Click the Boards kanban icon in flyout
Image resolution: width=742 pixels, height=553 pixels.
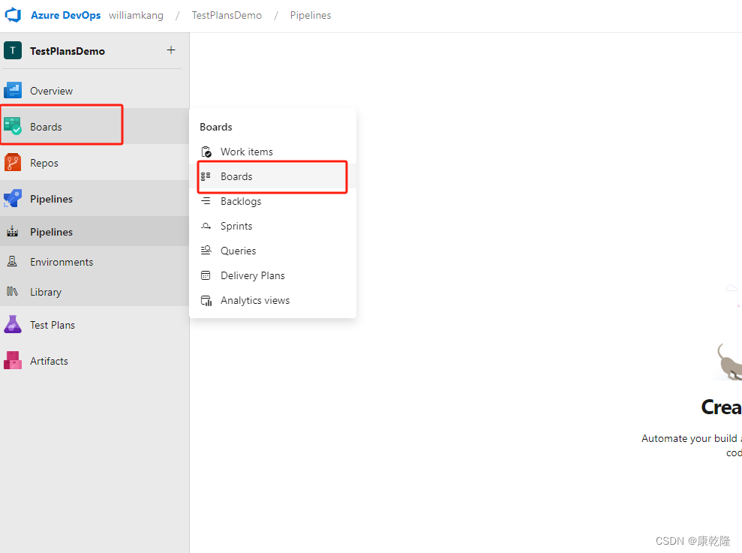pyautogui.click(x=206, y=176)
